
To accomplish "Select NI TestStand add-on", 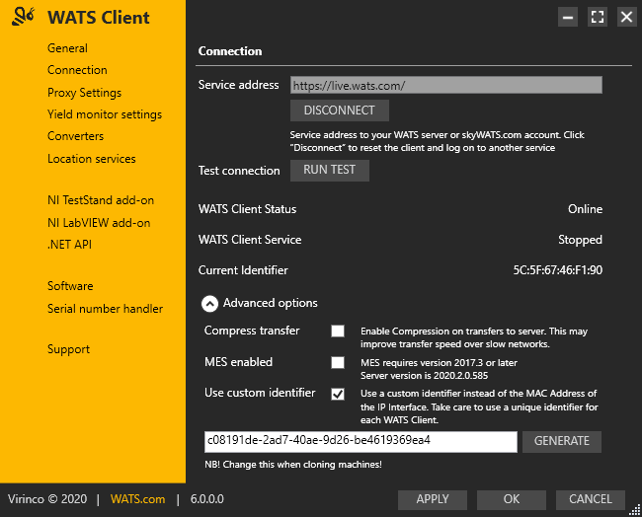I will (101, 200).
